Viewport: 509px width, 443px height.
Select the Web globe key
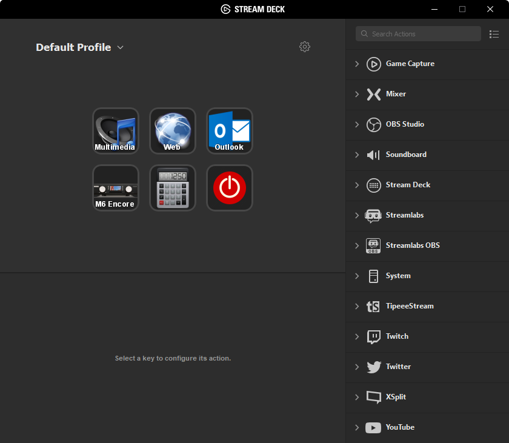click(x=173, y=131)
